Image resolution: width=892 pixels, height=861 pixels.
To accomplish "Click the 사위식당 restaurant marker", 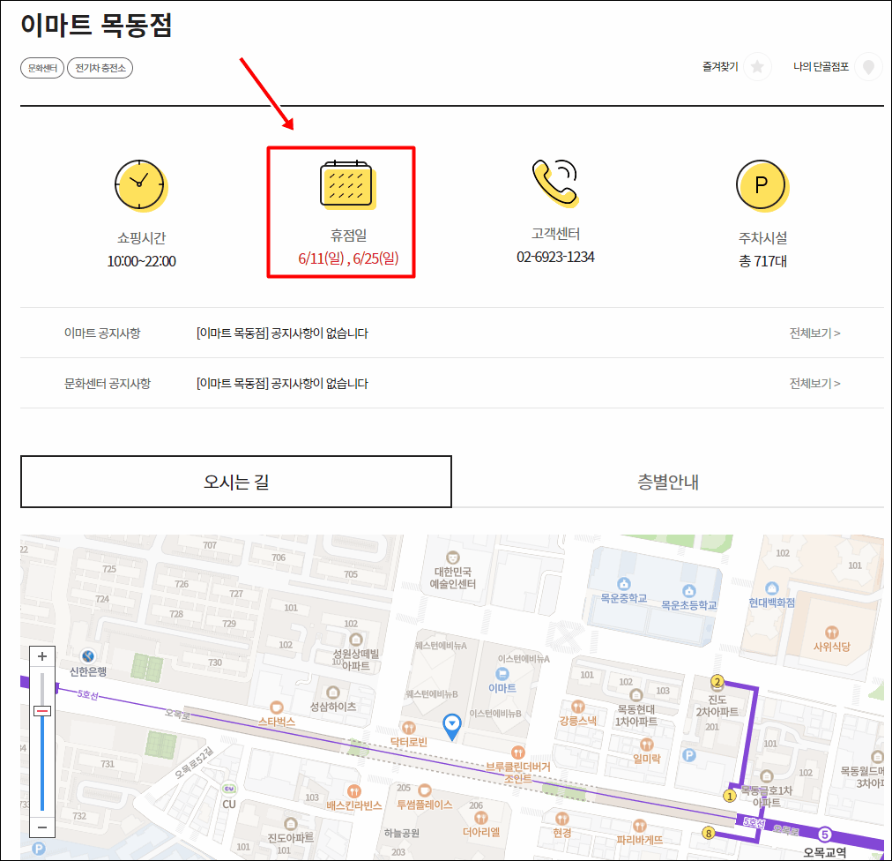I will [832, 633].
